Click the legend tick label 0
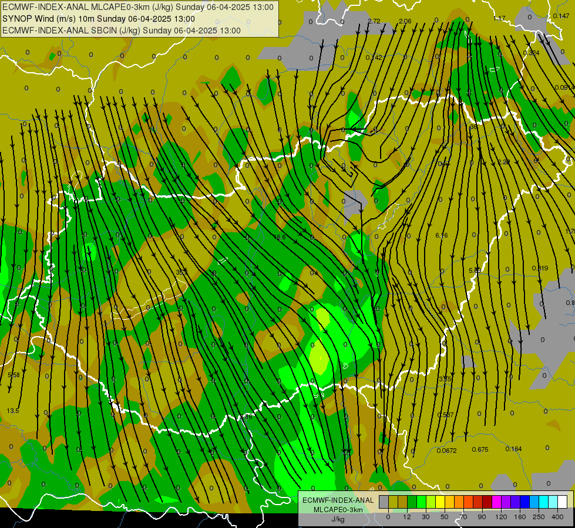Screen dimensions: 575x528 pos(388,517)
